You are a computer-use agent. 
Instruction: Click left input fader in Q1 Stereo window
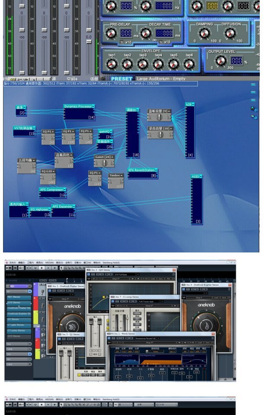coord(61,354)
